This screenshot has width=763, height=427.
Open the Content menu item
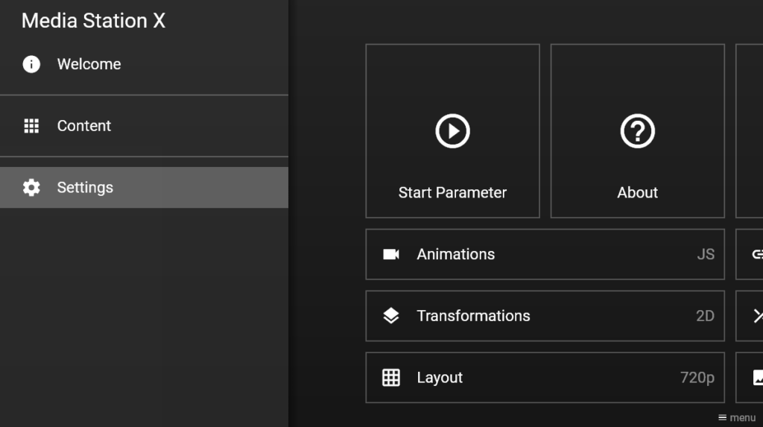84,126
